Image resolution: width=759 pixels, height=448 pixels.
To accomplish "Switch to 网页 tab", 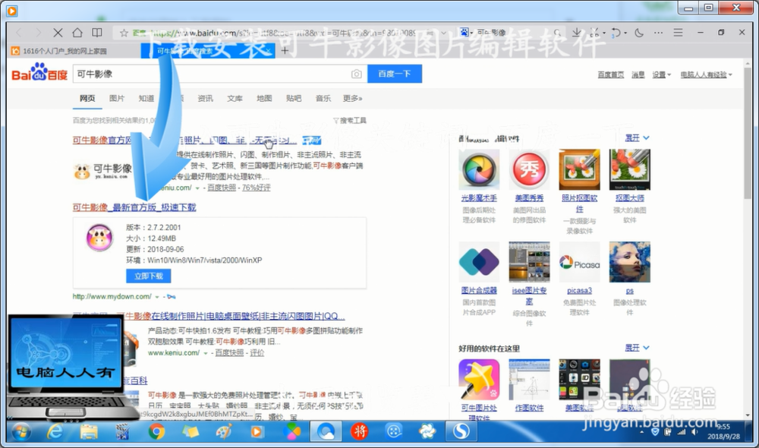I will pyautogui.click(x=87, y=98).
